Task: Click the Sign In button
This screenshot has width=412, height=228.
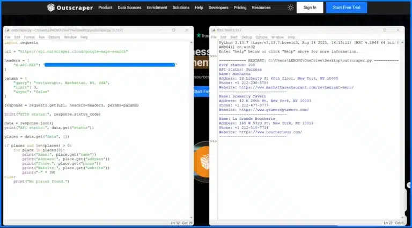Action: 310,7
